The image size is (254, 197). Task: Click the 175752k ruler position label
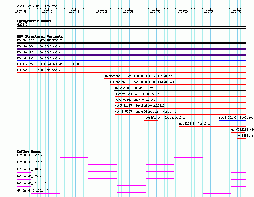tap(156, 11)
